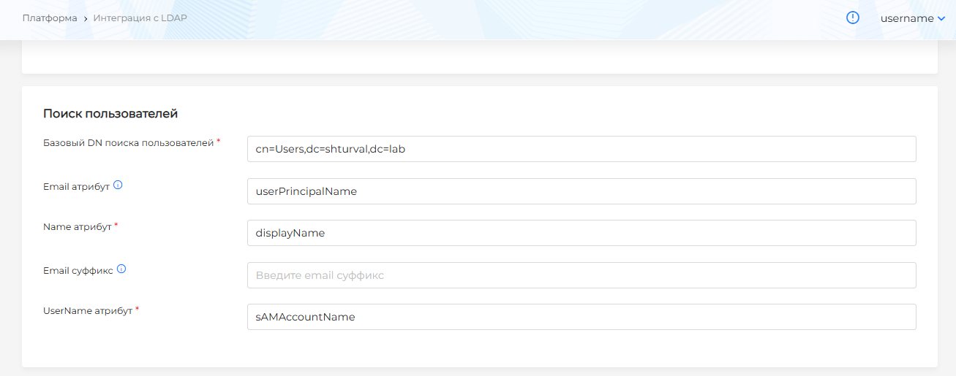Click the Email суффикс label text

click(x=78, y=270)
